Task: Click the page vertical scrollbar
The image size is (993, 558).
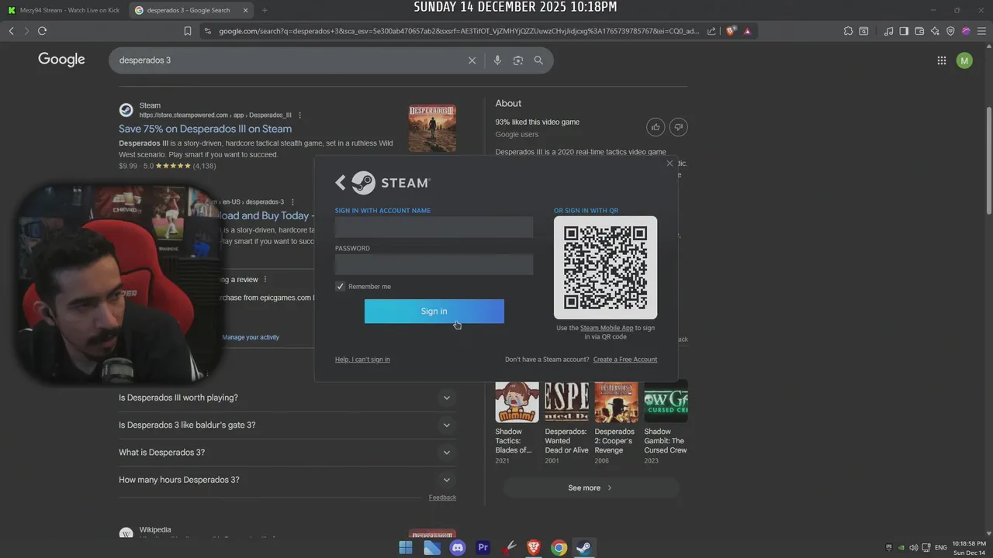Action: [x=988, y=161]
